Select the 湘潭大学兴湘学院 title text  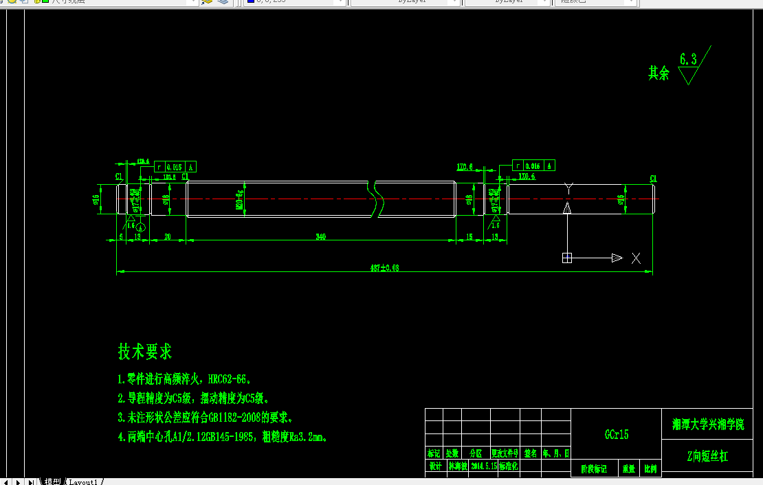[x=708, y=425]
